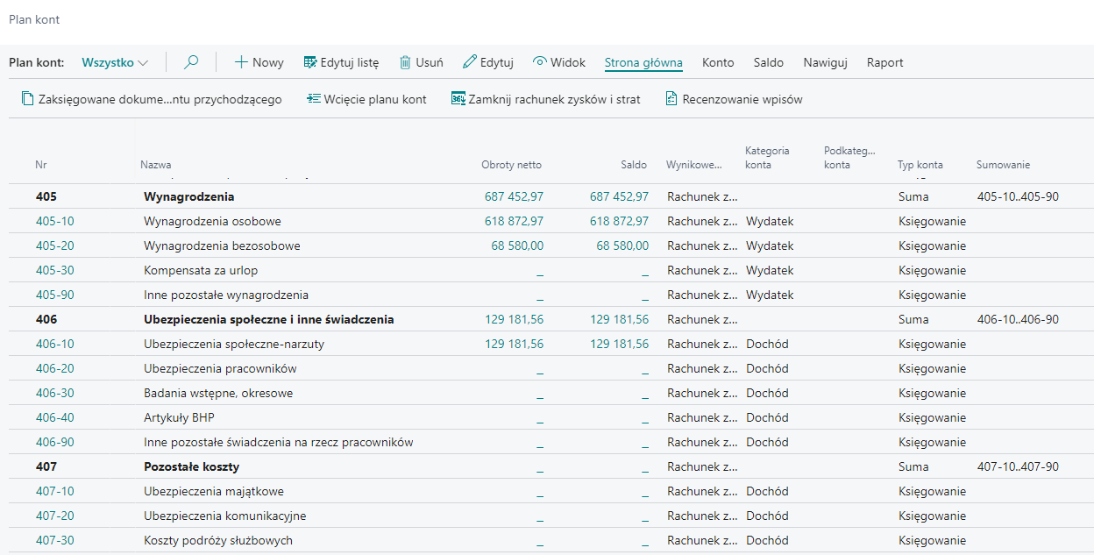The width and height of the screenshot is (1094, 555).
Task: Click the Edytuj listę icon
Action: (x=309, y=62)
